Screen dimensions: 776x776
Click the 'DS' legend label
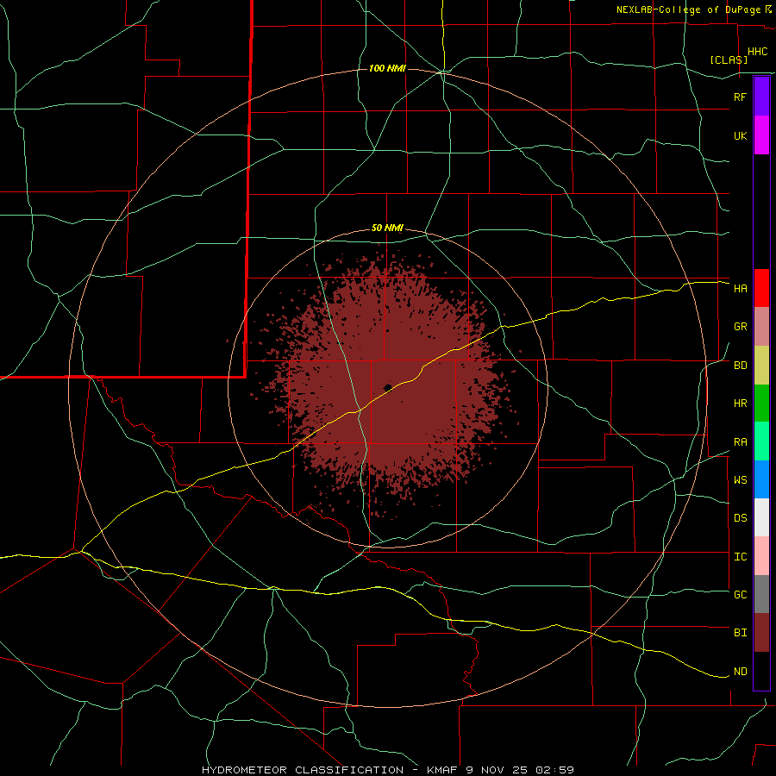coord(740,518)
